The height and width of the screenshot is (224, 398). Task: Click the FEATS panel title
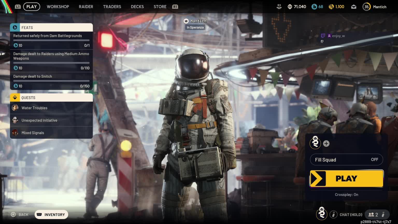[x=27, y=28]
